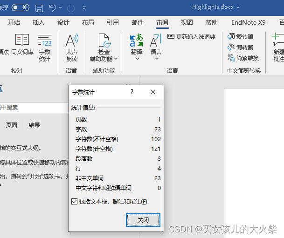Go to the 引用 tab
Image resolution: width=284 pixels, height=238 pixels.
113,22
